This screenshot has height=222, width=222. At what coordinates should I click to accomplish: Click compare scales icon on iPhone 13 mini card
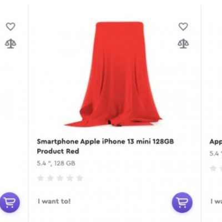pos(183,44)
